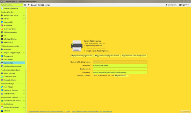Image resolution: width=191 pixels, height=113 pixels.
Task: Click the Notifications bell icon
Action: [x=2, y=104]
